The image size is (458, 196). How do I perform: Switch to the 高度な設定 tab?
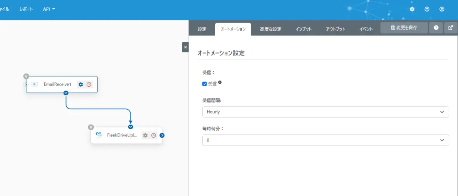[271, 29]
